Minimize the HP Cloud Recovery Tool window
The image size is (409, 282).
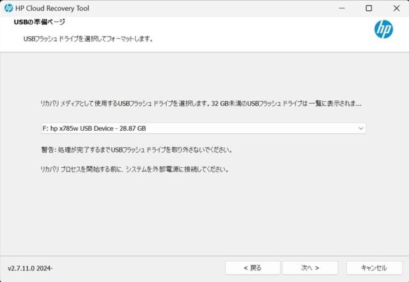342,8
